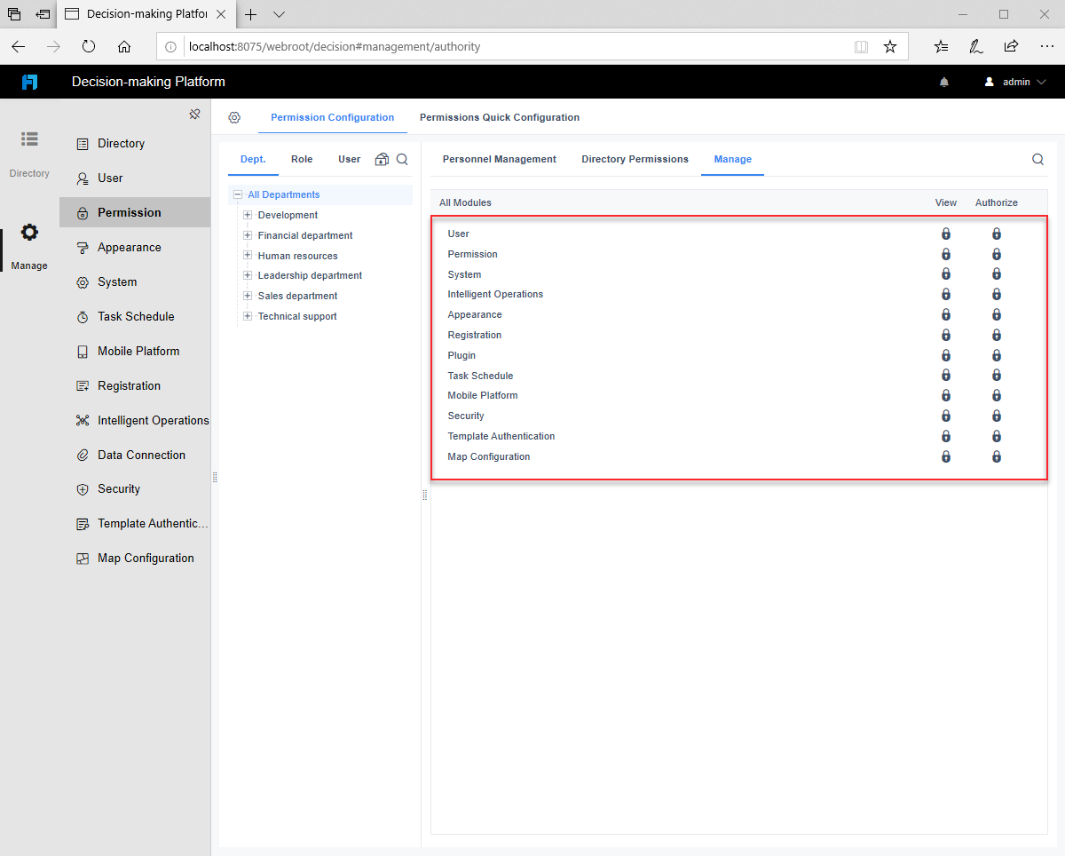Collapse the All Departments tree
The width and height of the screenshot is (1065, 856).
237,194
